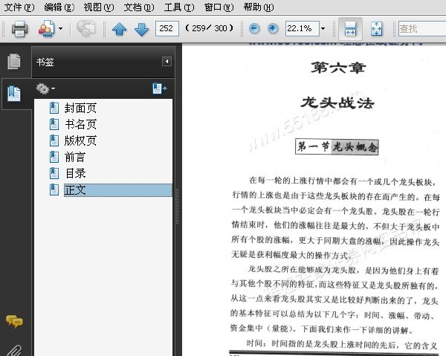Open the 帮助(H) menu
The image size is (446, 356).
pos(259,7)
